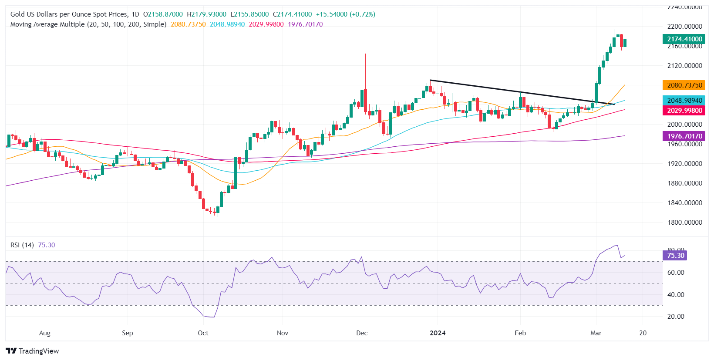Viewport: 714px width, 361px height.
Task: Open the Gold US Dollars per Ounce title
Action: tap(69, 14)
